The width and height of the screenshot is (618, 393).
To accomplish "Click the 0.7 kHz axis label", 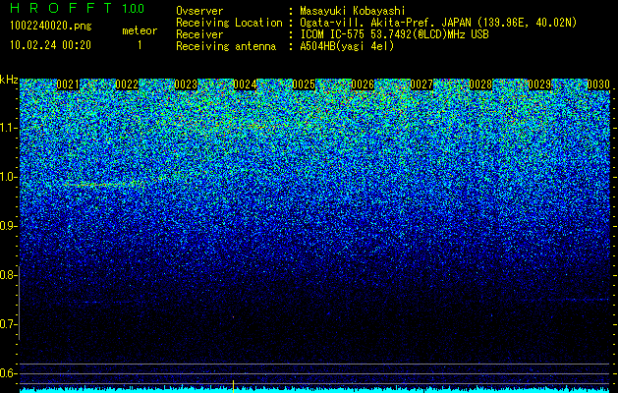I will (8, 324).
